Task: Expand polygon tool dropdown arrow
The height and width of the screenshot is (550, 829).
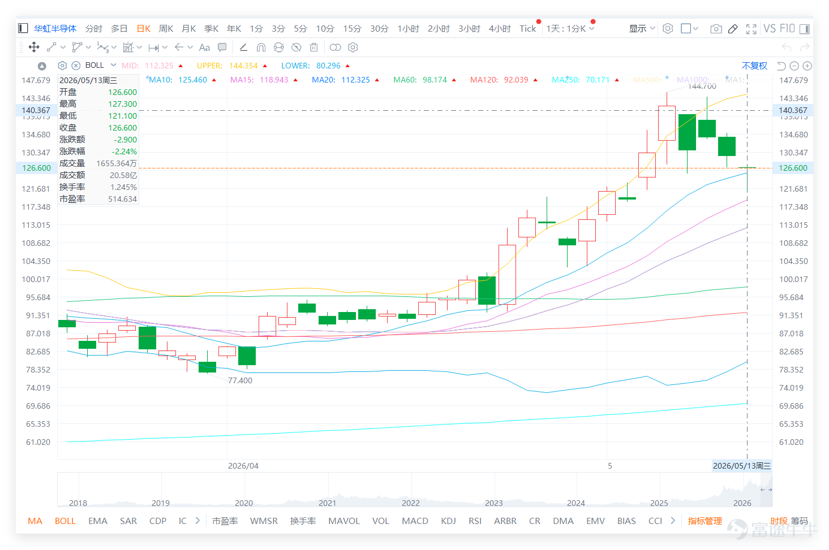Action: click(x=88, y=47)
